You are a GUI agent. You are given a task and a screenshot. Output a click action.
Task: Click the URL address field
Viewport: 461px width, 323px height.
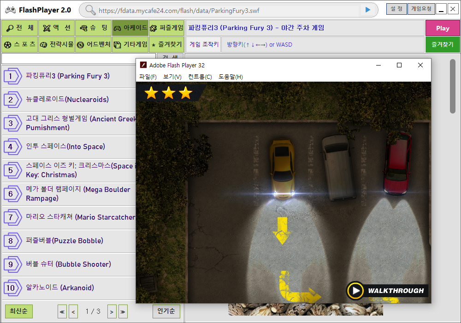(x=228, y=11)
